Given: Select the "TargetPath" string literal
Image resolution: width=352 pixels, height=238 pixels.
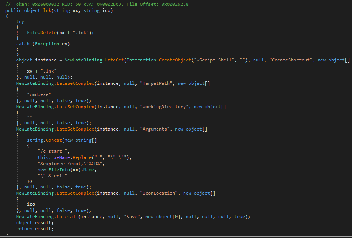Looking at the screenshot, I should pyautogui.click(x=156, y=83).
